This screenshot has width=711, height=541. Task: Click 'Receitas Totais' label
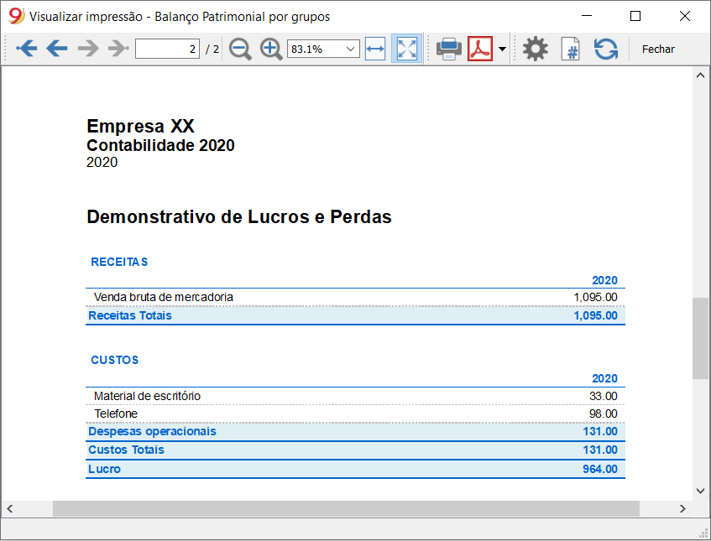pos(130,315)
